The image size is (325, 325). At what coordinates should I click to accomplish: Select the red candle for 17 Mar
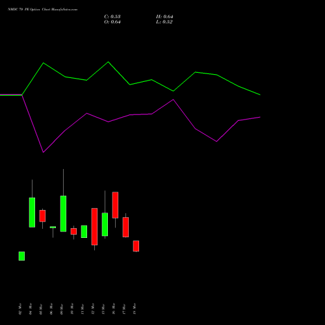tap(125, 227)
